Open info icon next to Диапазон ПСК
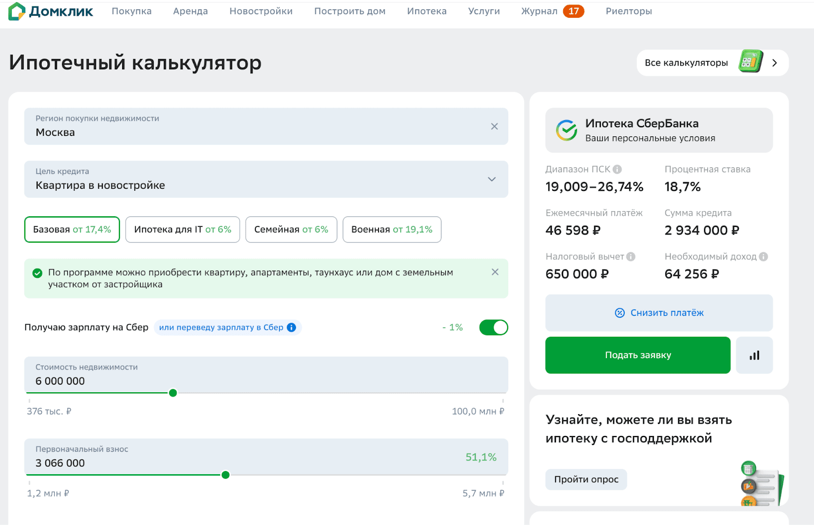814x525 pixels. tap(617, 169)
